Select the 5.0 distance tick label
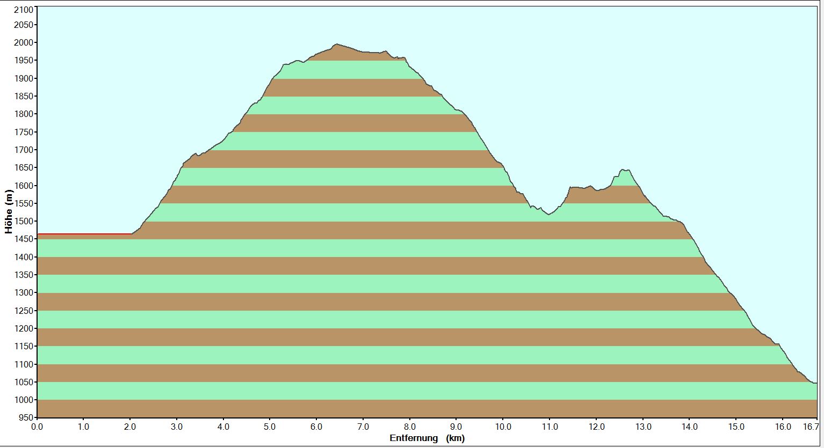824x448 pixels. coord(270,427)
